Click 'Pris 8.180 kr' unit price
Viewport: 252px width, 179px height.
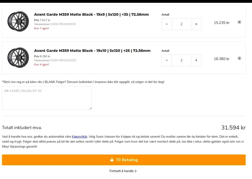click(x=42, y=57)
